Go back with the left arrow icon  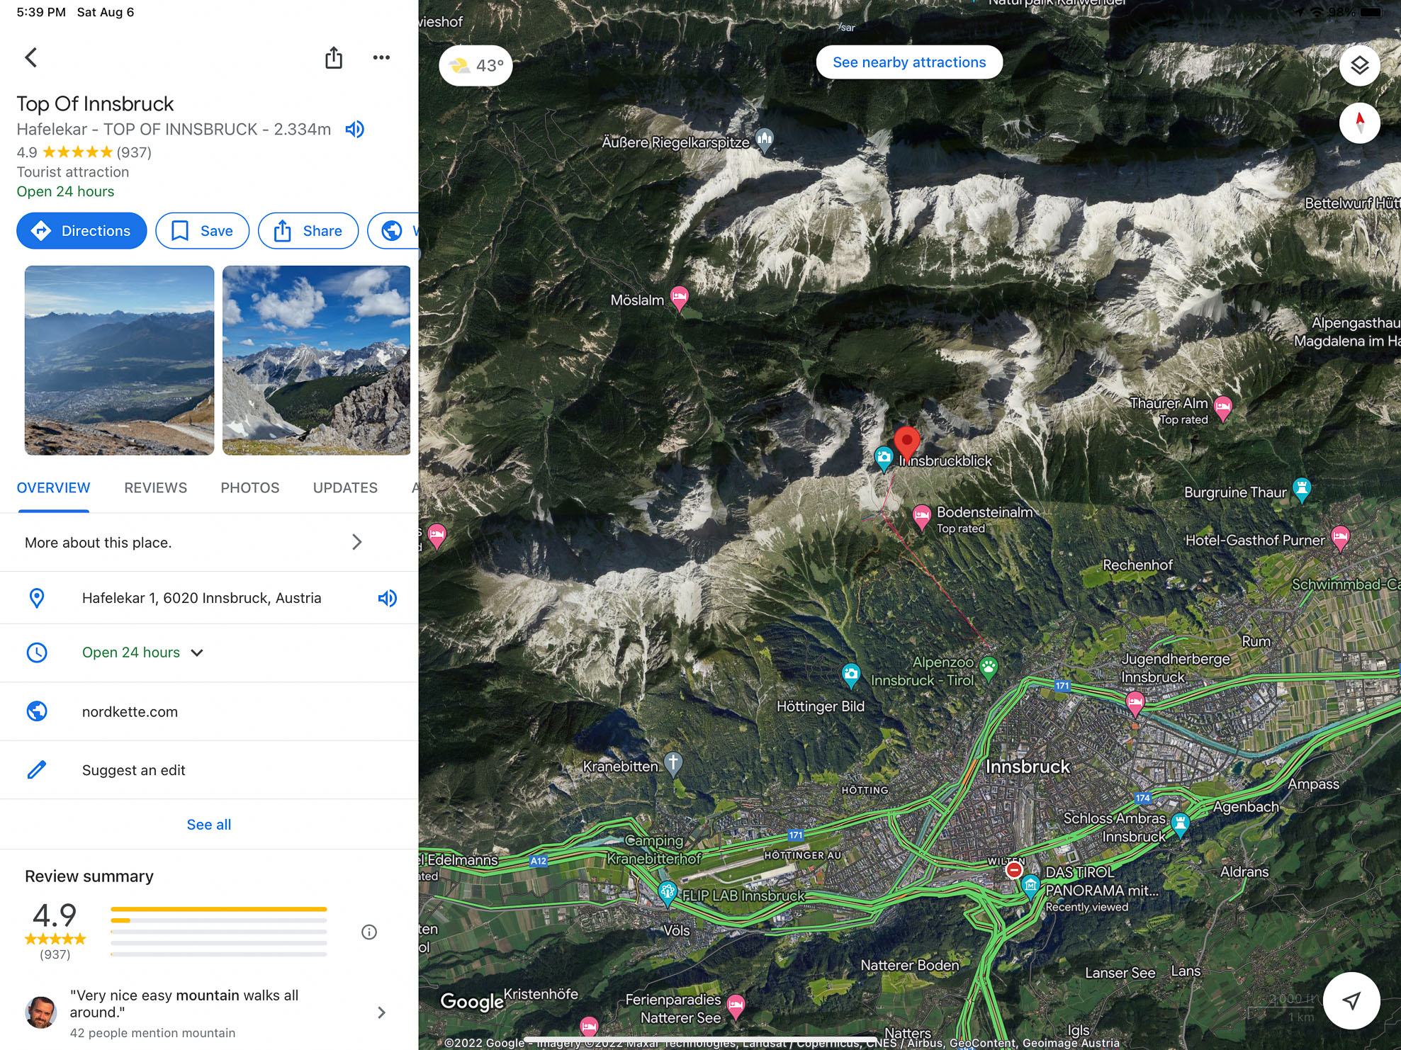pyautogui.click(x=30, y=57)
